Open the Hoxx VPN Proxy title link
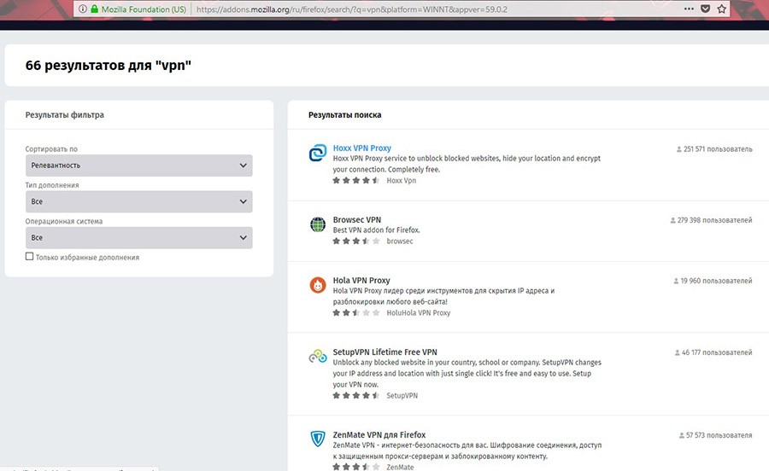Viewport: 769px width, 471px height. click(361, 148)
